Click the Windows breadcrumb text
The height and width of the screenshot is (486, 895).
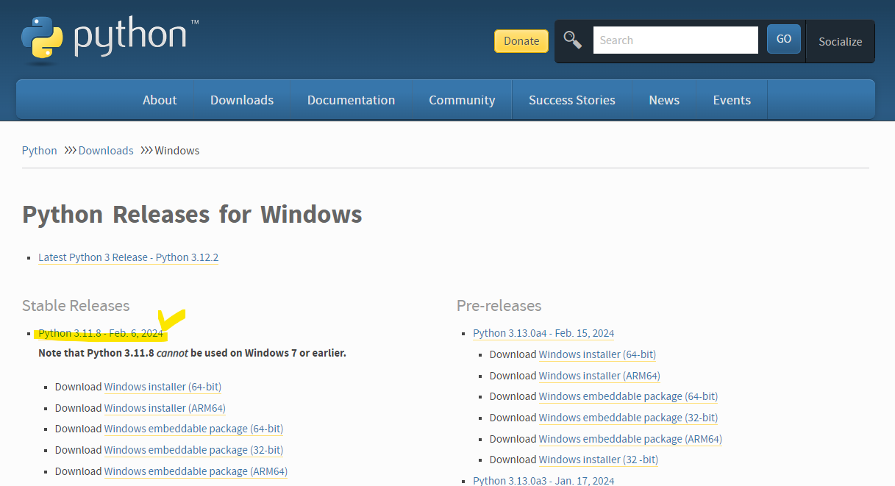tap(177, 150)
